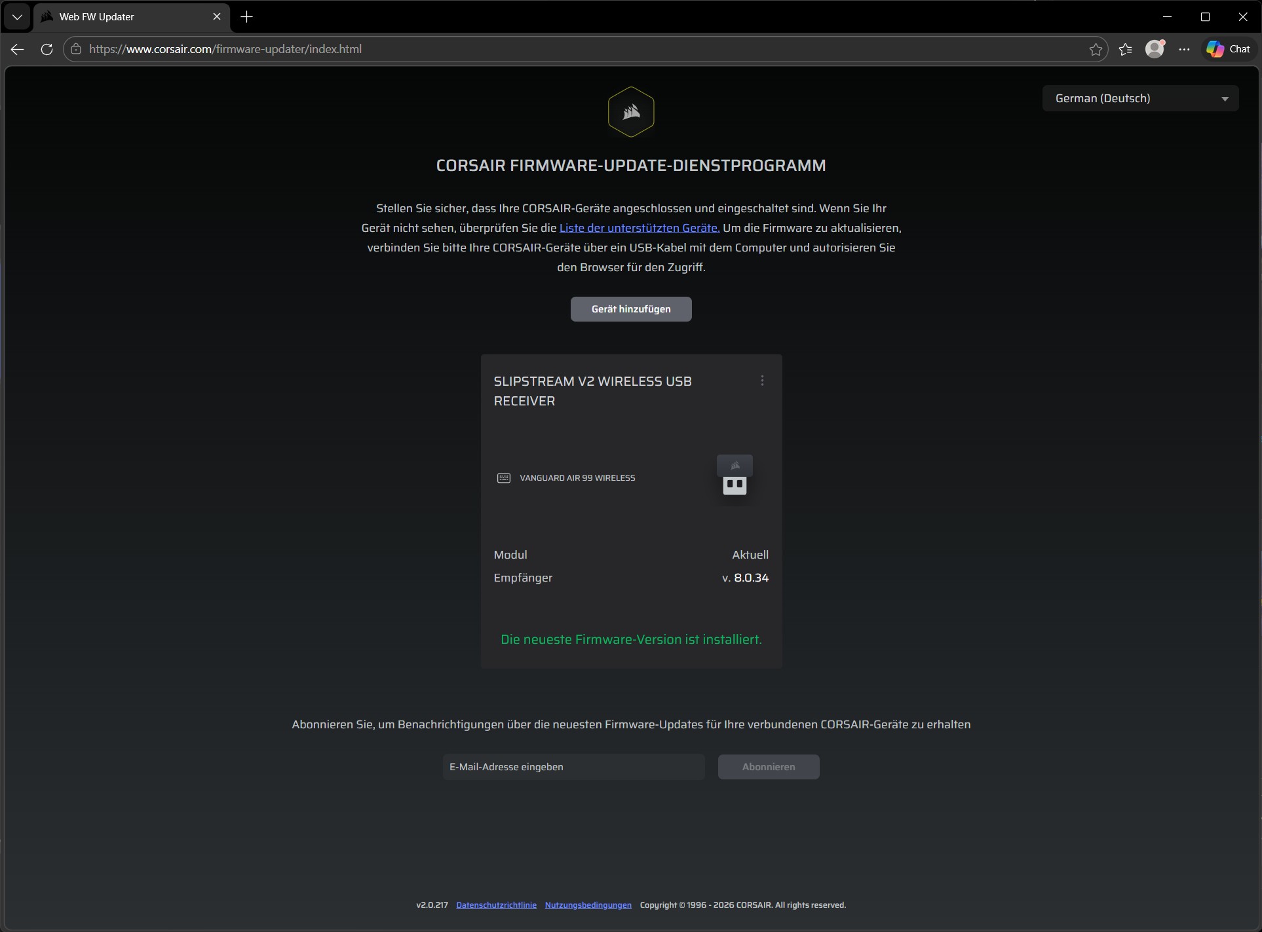Open the favorites list icon
Viewport: 1262px width, 932px height.
[1126, 49]
